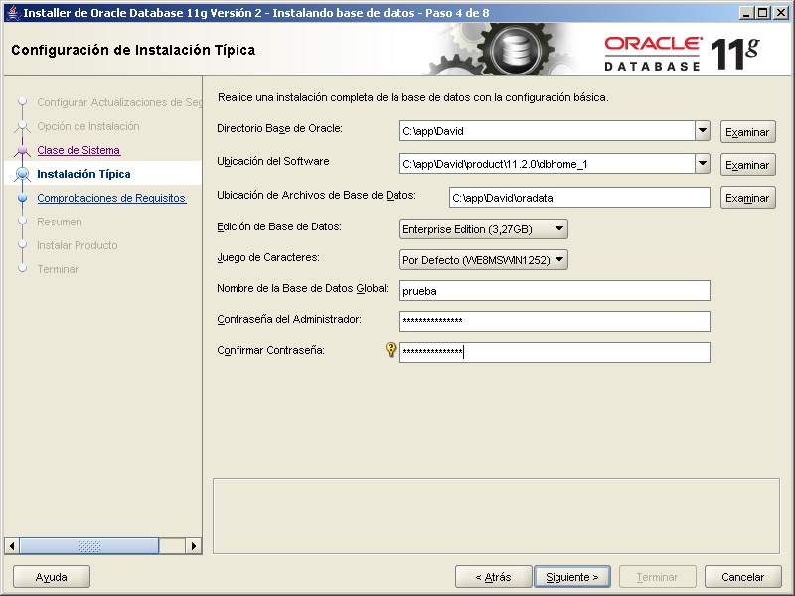Click the Resumen step text
Image resolution: width=795 pixels, height=596 pixels.
pyautogui.click(x=60, y=222)
